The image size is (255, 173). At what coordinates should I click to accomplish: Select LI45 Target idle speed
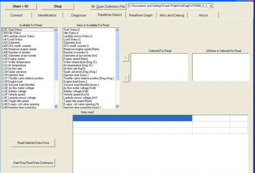coord(28,101)
